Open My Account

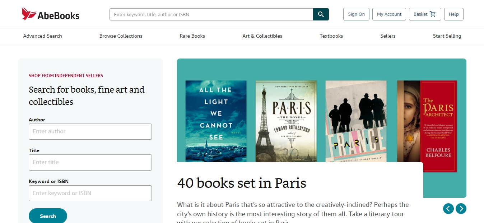coord(389,14)
